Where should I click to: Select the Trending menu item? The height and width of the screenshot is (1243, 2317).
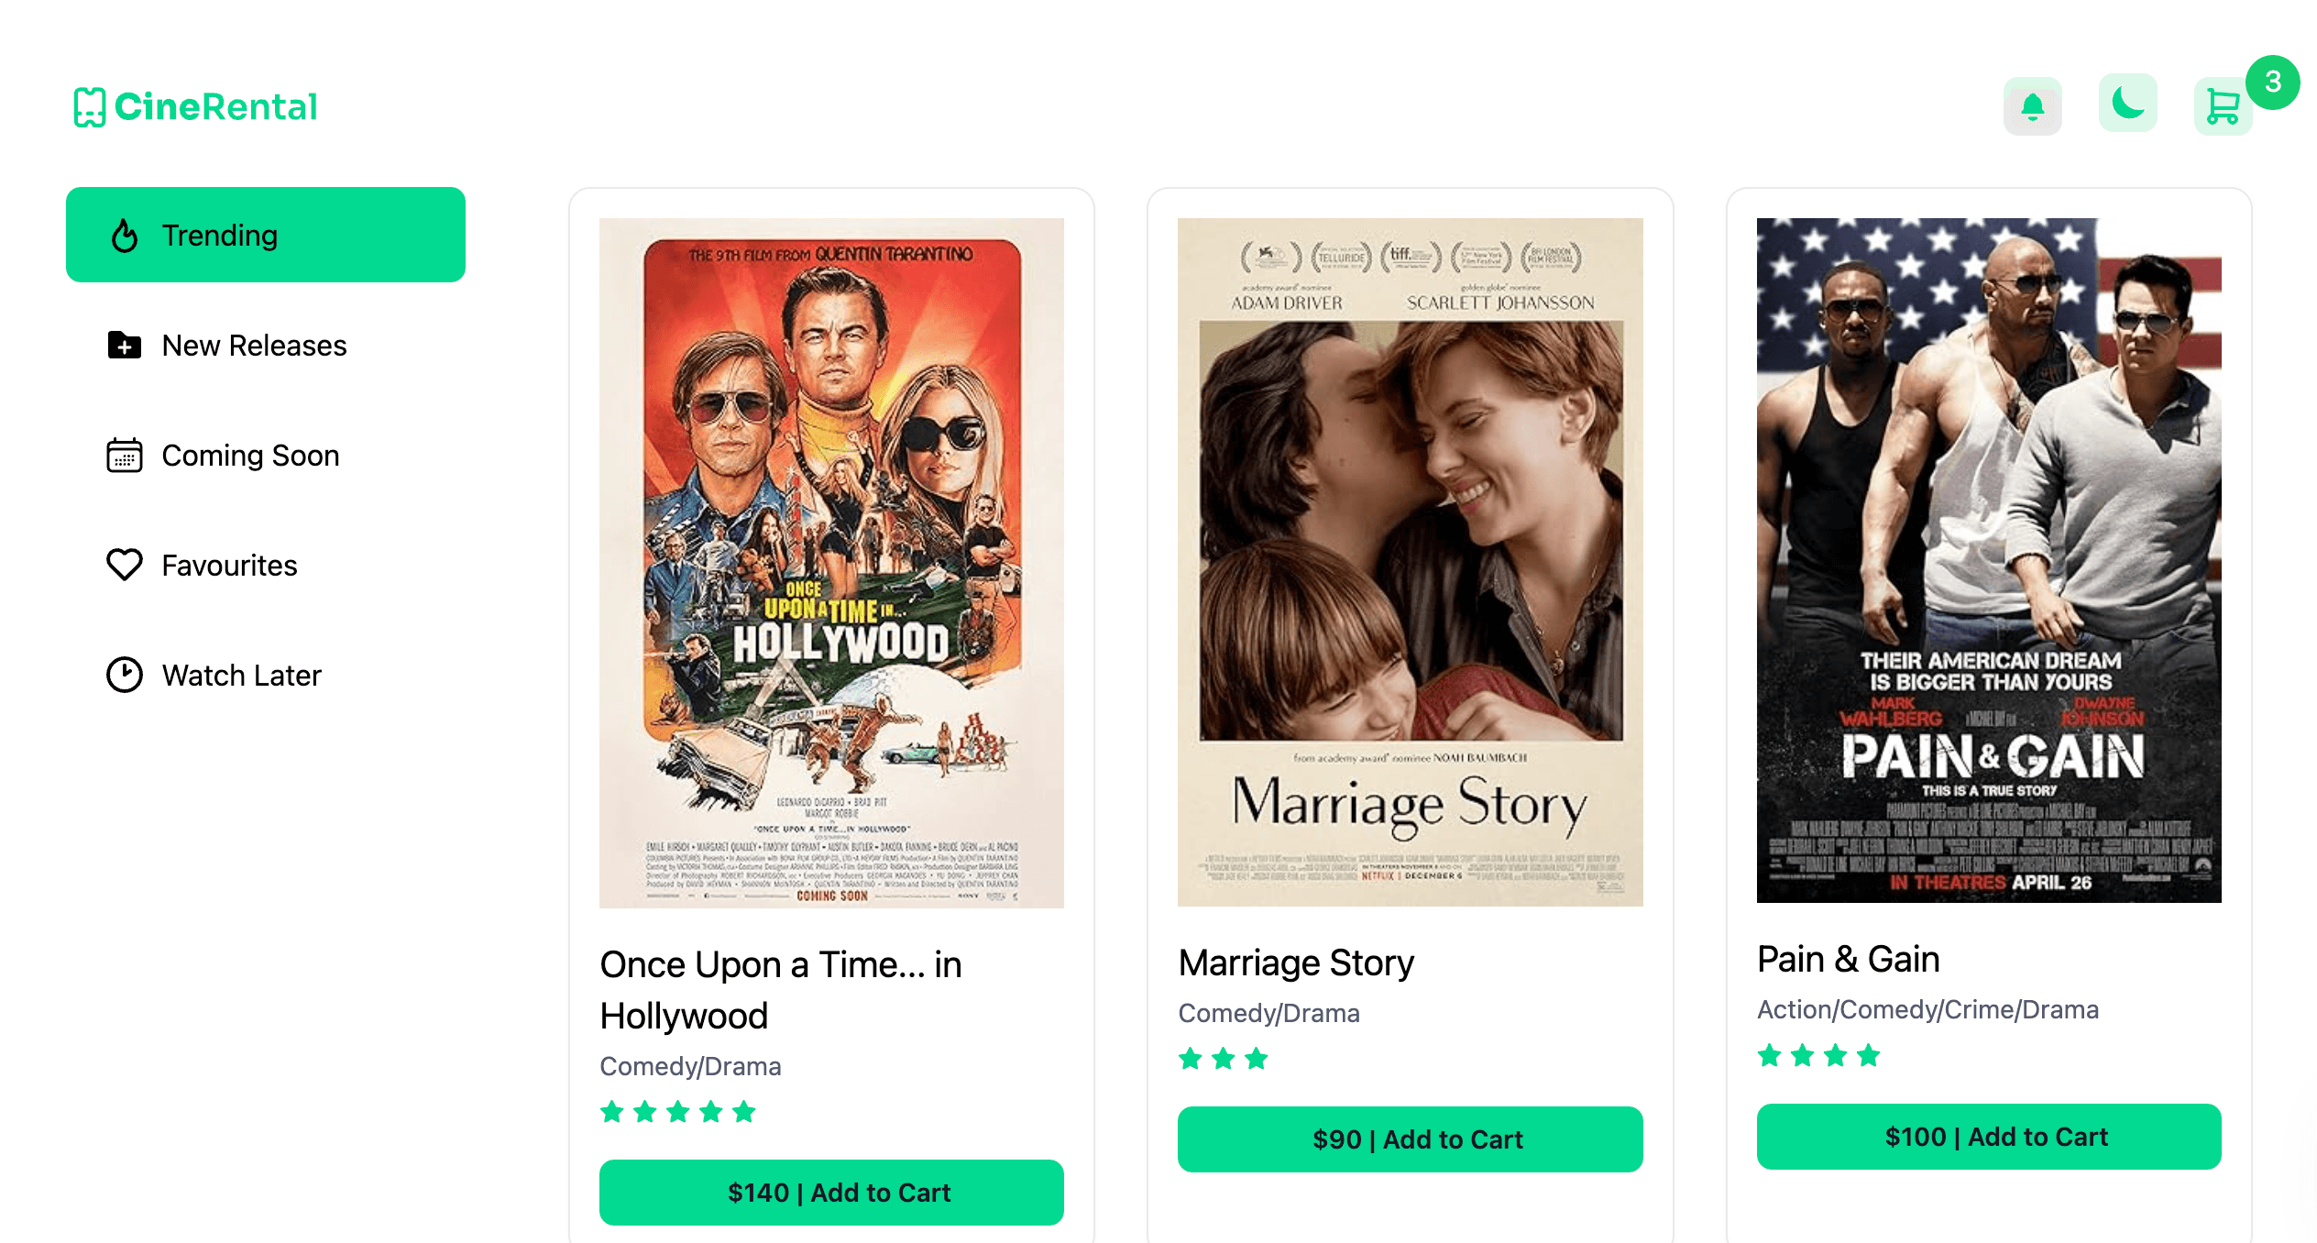266,236
